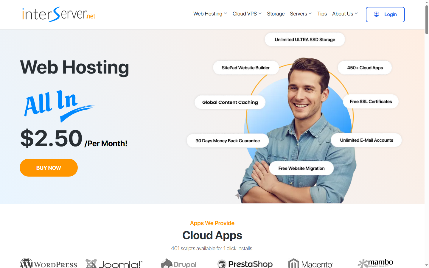Click Global Content Caching pill
This screenshot has height=268, width=429.
[230, 102]
